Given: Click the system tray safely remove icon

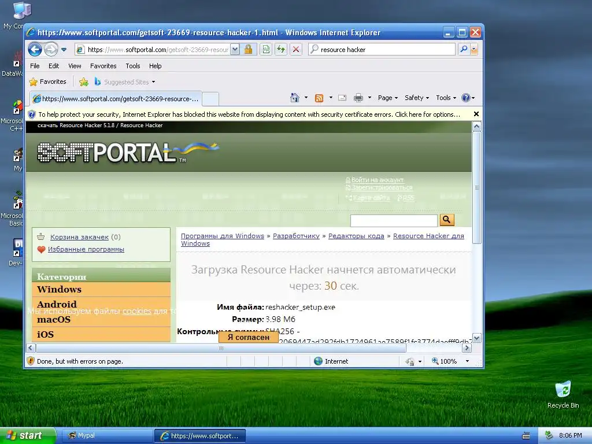Looking at the screenshot, I should coord(549,435).
